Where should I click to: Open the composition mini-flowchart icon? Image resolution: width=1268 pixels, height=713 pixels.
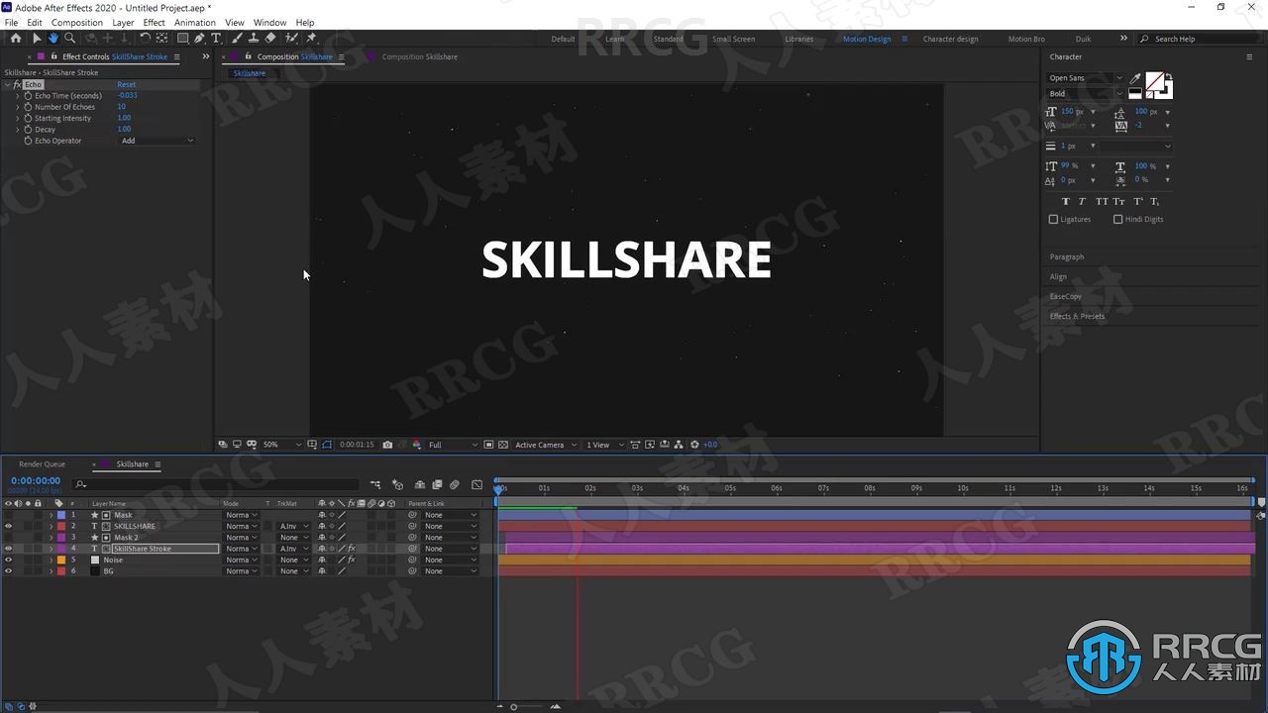(375, 485)
